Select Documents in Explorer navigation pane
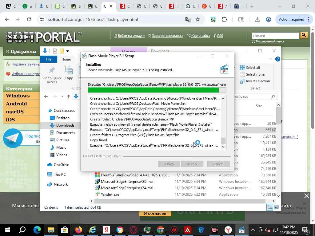The image size is (315, 236). [62, 133]
